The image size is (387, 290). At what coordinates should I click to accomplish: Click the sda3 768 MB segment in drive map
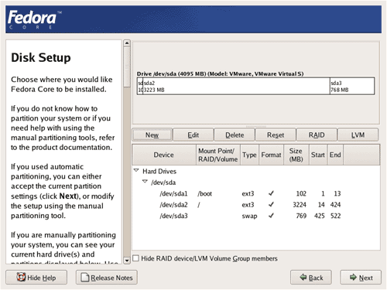(x=352, y=86)
